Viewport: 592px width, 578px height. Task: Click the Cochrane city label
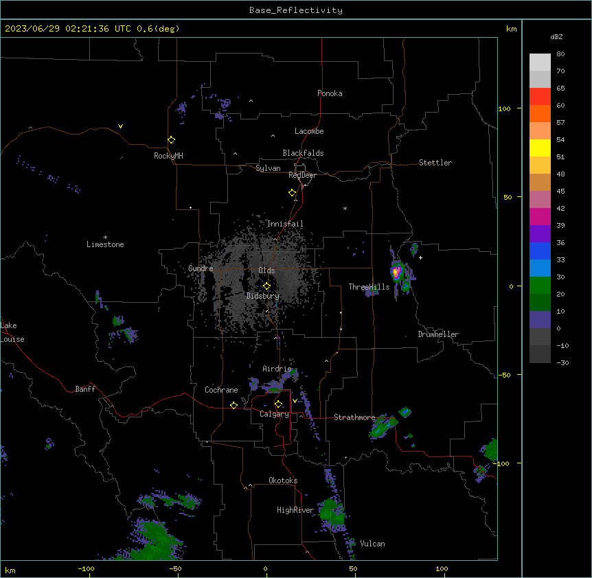point(221,390)
